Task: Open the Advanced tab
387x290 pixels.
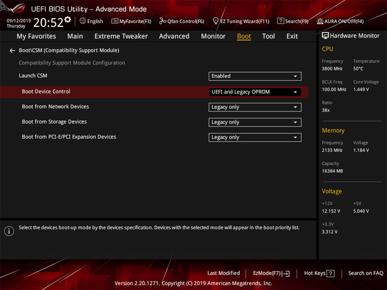Action: (174, 37)
